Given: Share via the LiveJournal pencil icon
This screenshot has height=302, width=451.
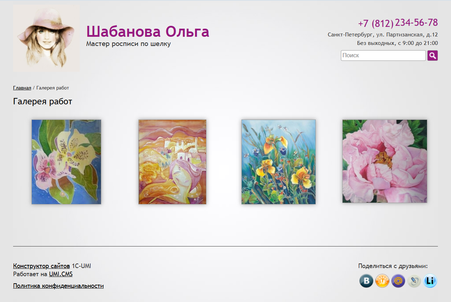Looking at the screenshot, I should pyautogui.click(x=414, y=281).
